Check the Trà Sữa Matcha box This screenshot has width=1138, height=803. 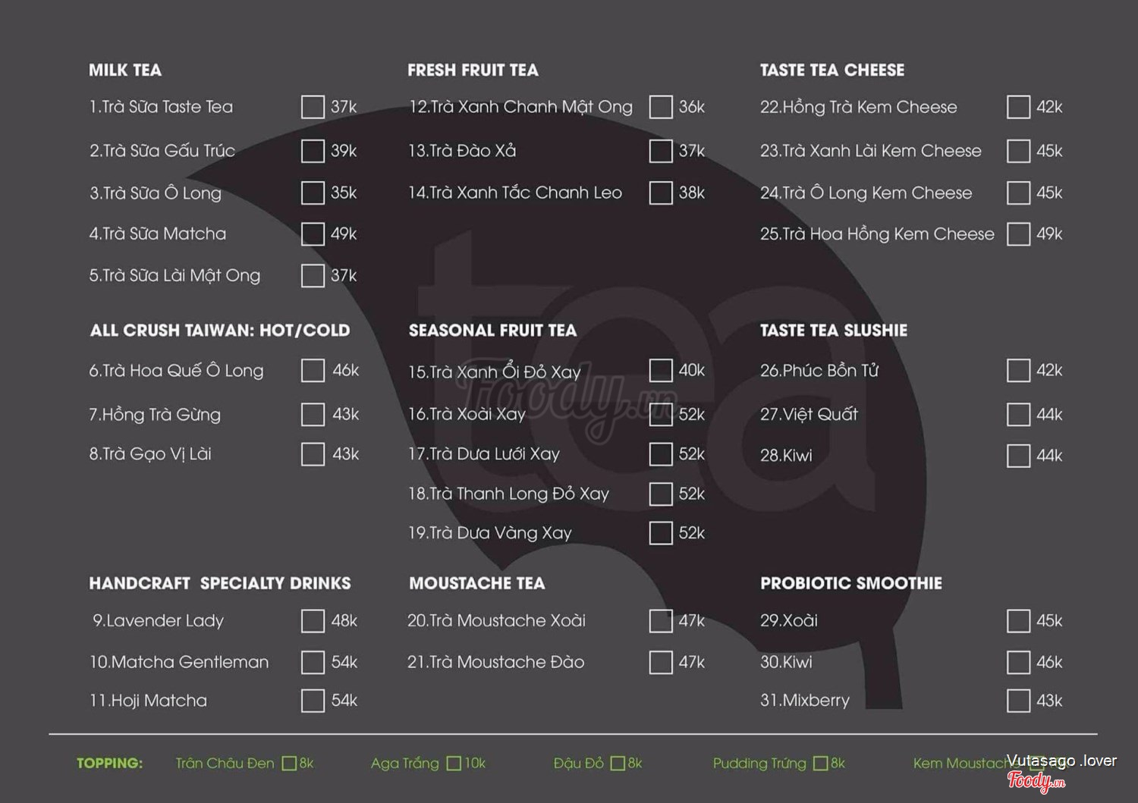pos(313,234)
